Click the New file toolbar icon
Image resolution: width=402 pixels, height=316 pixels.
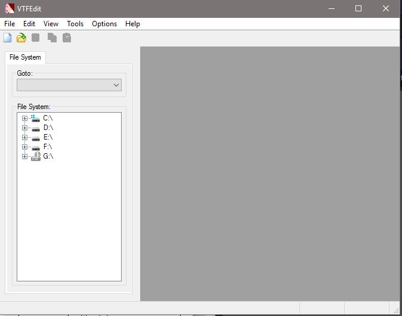pyautogui.click(x=7, y=38)
